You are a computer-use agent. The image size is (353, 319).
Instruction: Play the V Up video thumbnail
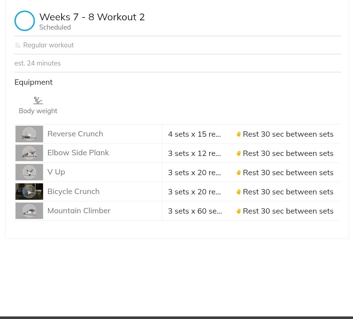tap(29, 172)
